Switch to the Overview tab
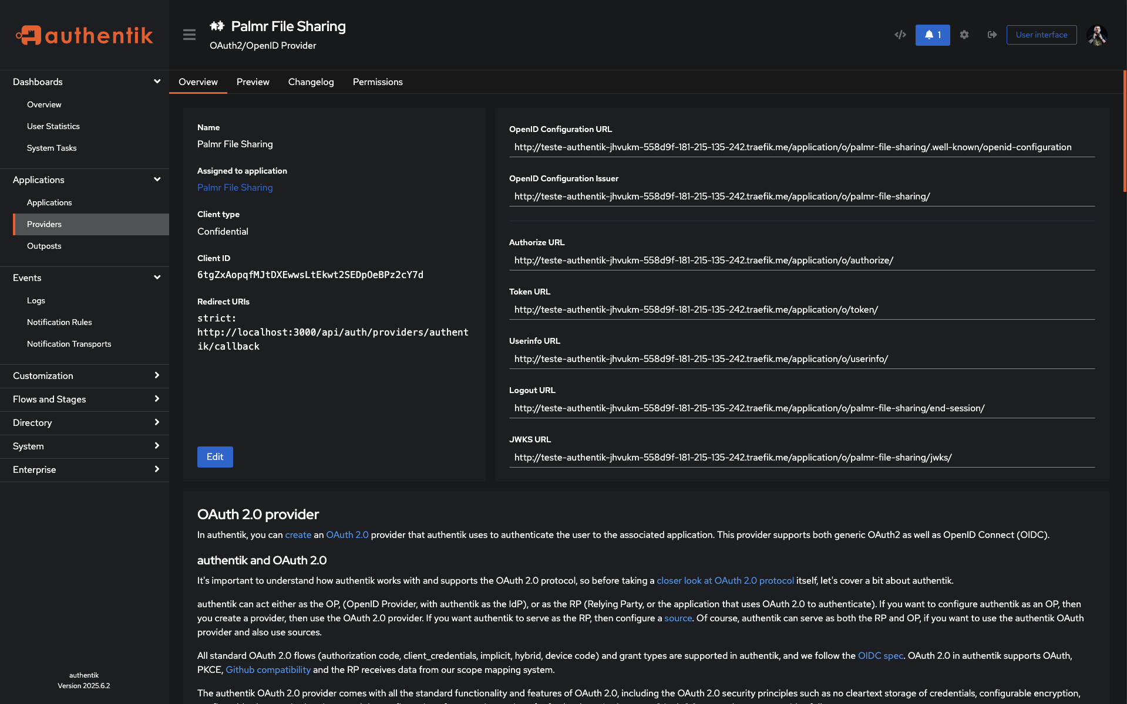 click(198, 82)
